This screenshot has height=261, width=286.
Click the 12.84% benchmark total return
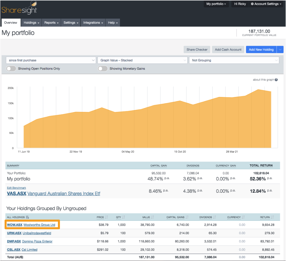[258, 191]
